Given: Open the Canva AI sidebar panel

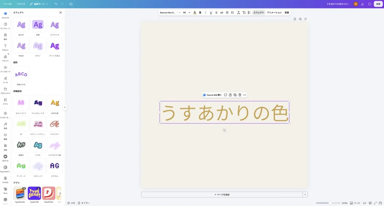Looking at the screenshot, I should coord(5,15).
